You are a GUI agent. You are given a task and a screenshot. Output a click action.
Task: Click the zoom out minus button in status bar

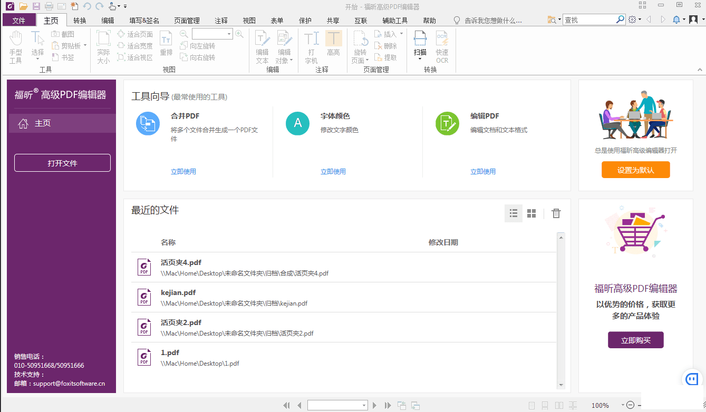pyautogui.click(x=630, y=405)
